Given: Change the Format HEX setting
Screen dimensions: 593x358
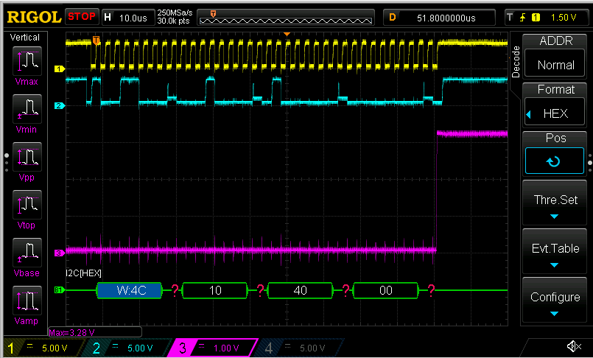Looking at the screenshot, I should (x=555, y=107).
